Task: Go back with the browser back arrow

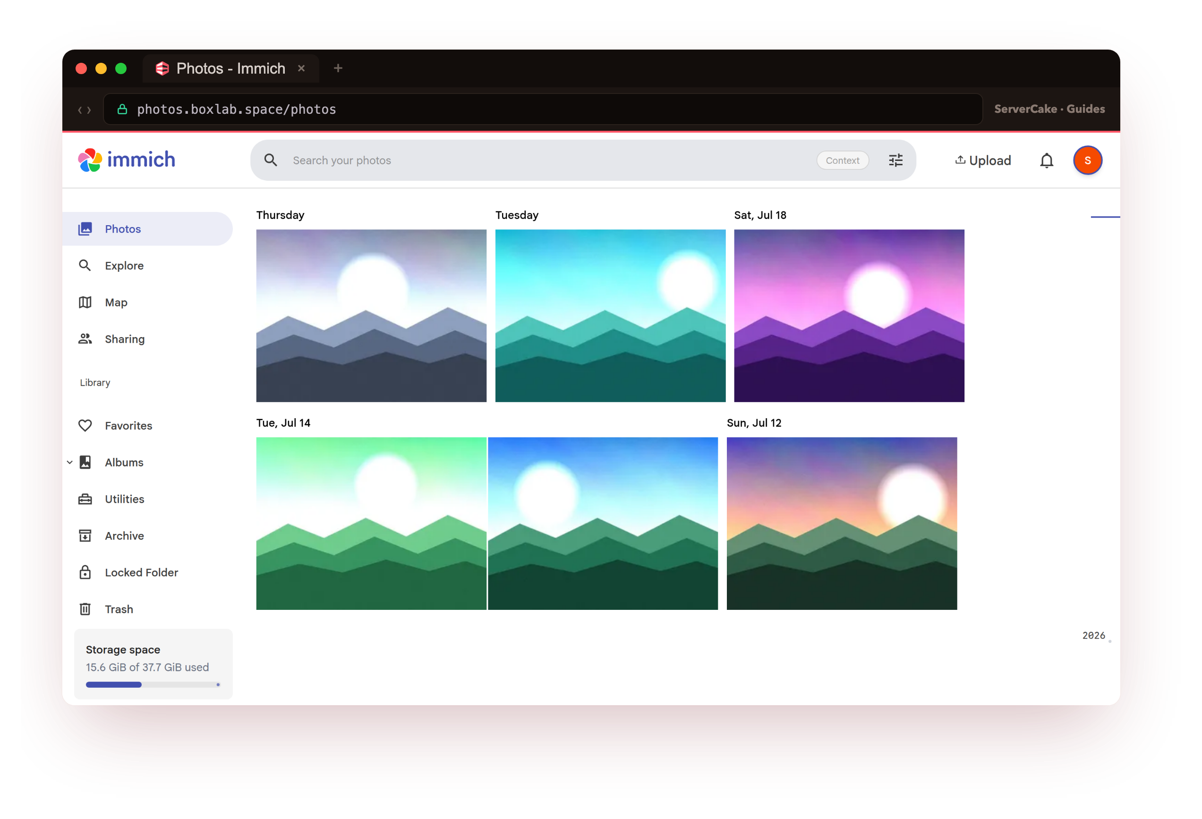Action: point(80,110)
